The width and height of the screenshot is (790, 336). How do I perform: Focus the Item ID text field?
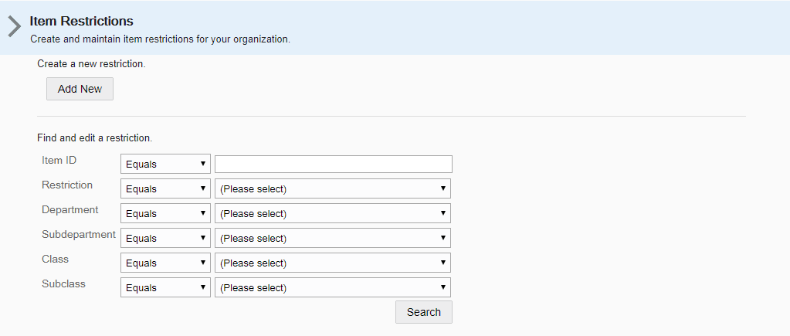(x=334, y=165)
